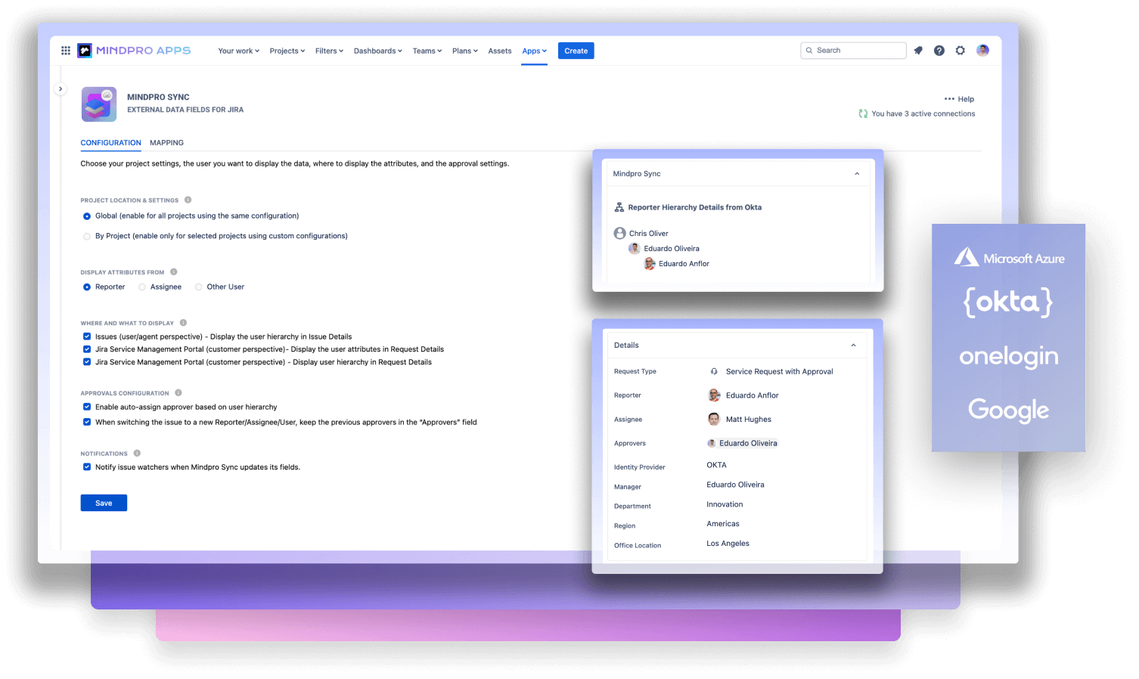Viewport: 1139px width, 679px height.
Task: Click into the Search field
Action: point(853,51)
